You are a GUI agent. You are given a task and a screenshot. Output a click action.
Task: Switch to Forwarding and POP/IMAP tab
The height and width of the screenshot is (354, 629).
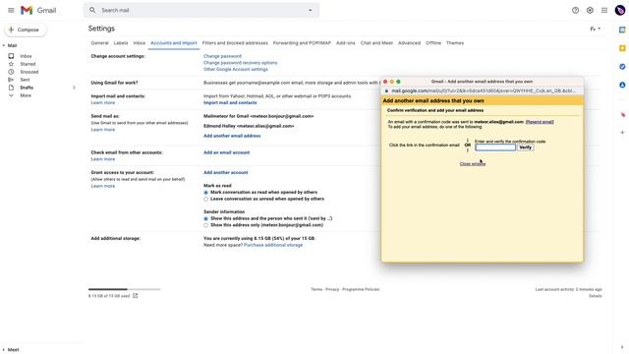tap(302, 43)
